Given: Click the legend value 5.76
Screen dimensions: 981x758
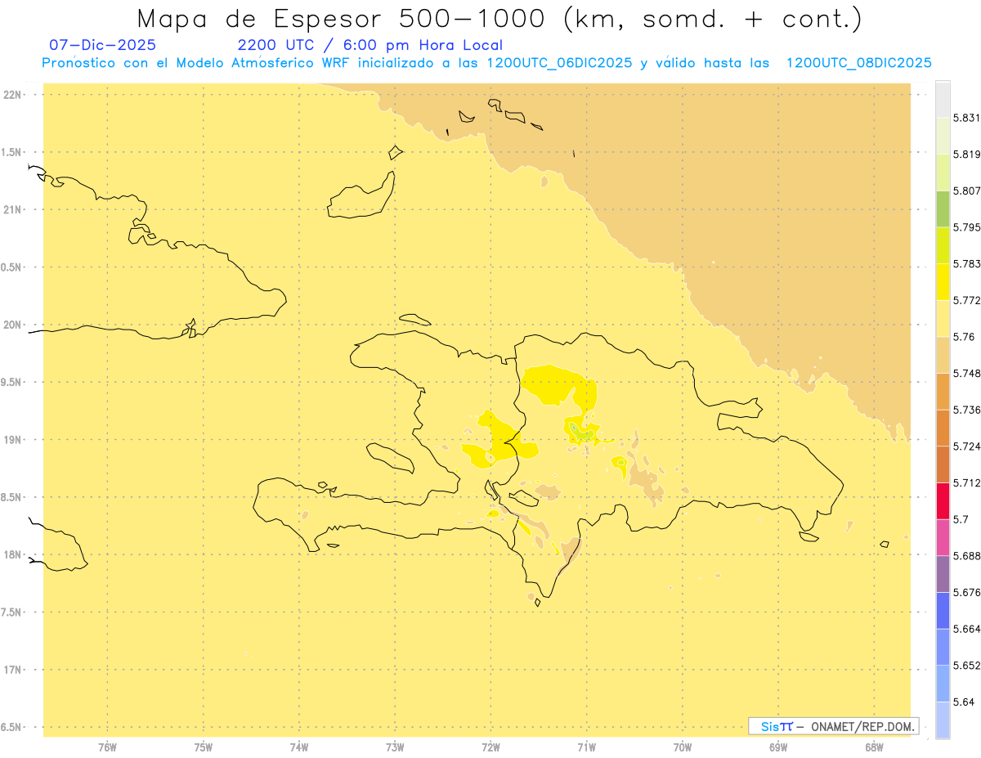Looking at the screenshot, I should [964, 337].
